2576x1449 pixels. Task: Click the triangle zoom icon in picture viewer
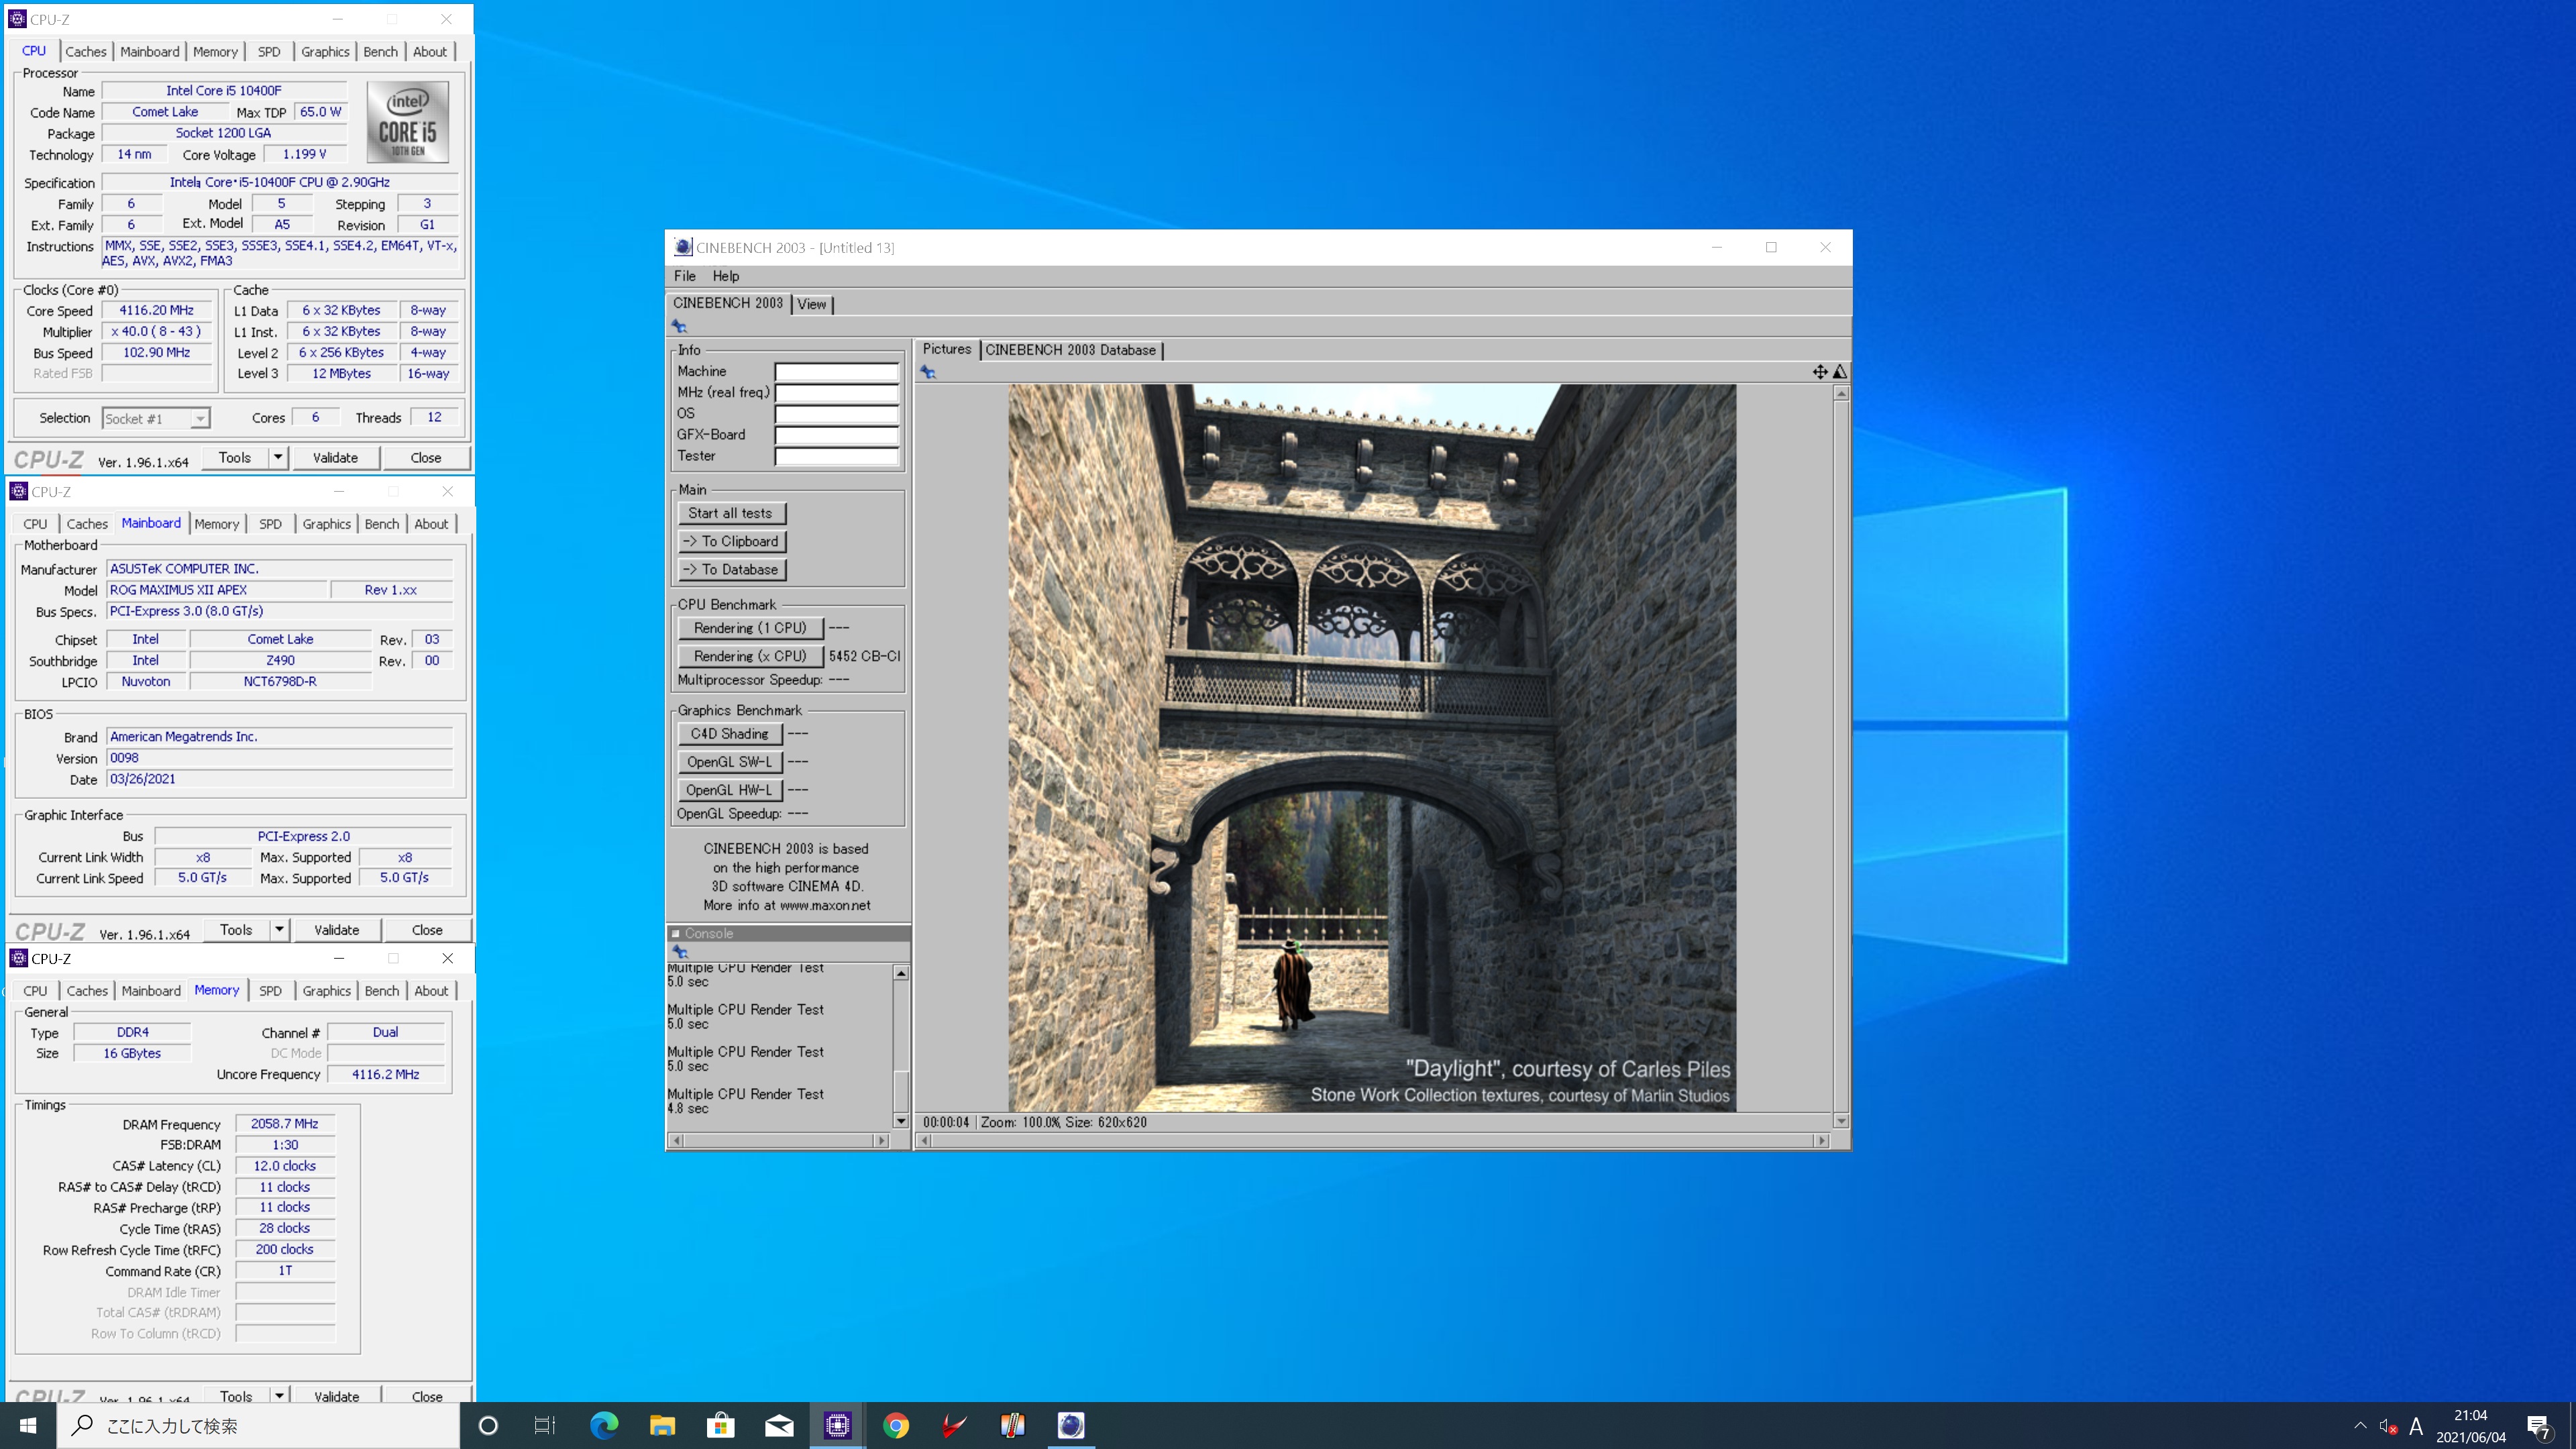(1840, 372)
